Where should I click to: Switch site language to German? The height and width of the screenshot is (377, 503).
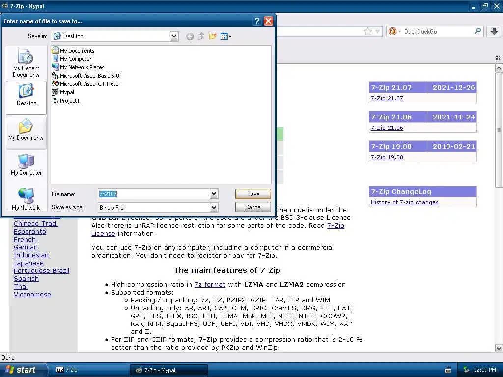[x=26, y=247]
